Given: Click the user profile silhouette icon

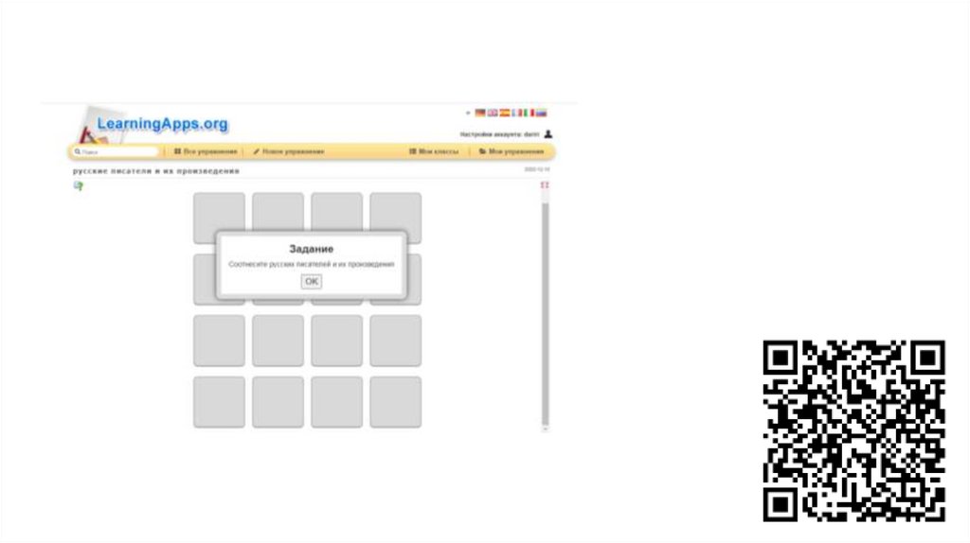Looking at the screenshot, I should tap(548, 134).
